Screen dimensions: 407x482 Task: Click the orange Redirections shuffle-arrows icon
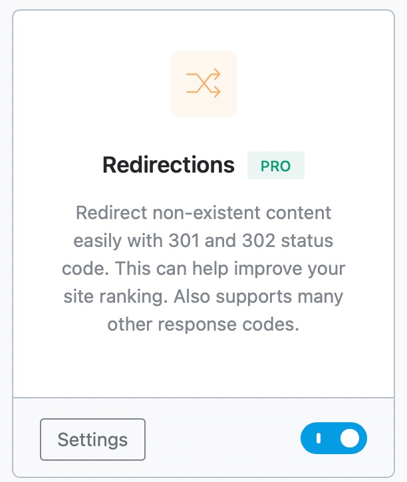click(203, 83)
